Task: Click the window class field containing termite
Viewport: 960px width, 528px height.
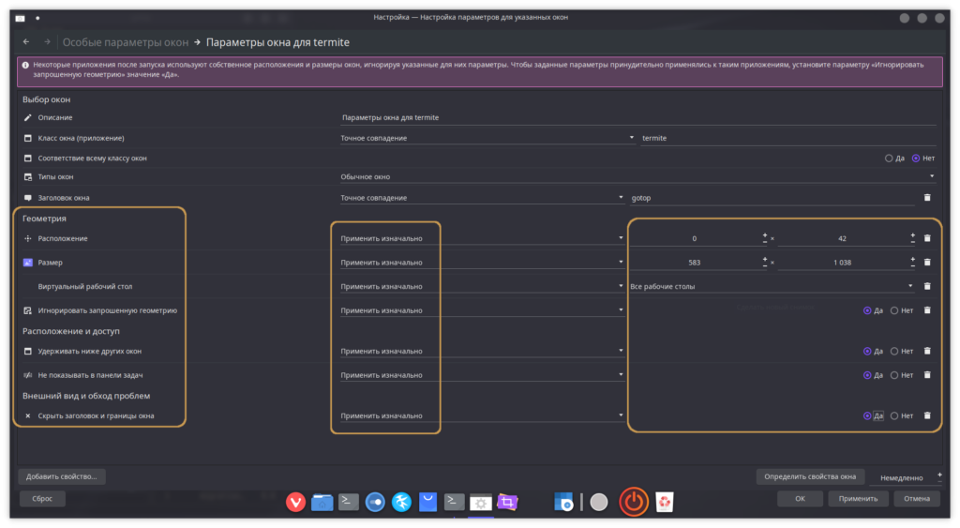Action: point(788,138)
